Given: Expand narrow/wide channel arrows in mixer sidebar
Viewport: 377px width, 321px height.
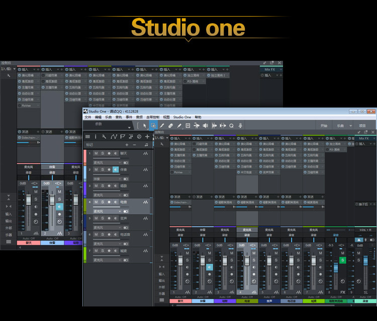Looking at the screenshot, I should tap(162, 267).
